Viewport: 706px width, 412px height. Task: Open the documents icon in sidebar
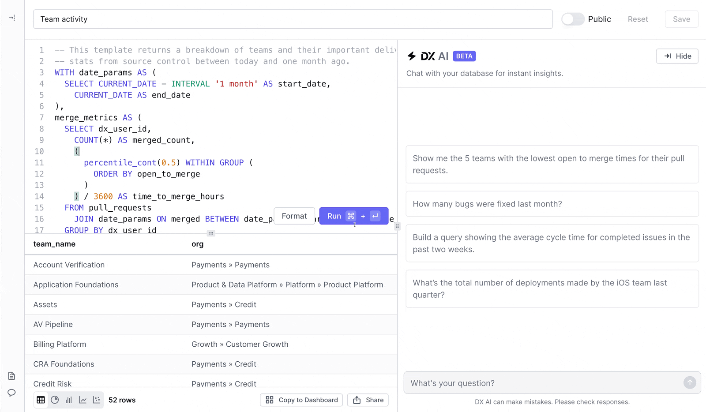coord(12,376)
